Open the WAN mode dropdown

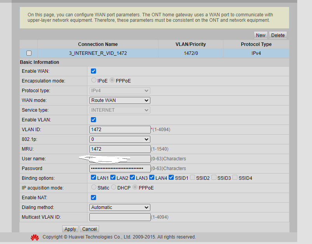pos(120,100)
